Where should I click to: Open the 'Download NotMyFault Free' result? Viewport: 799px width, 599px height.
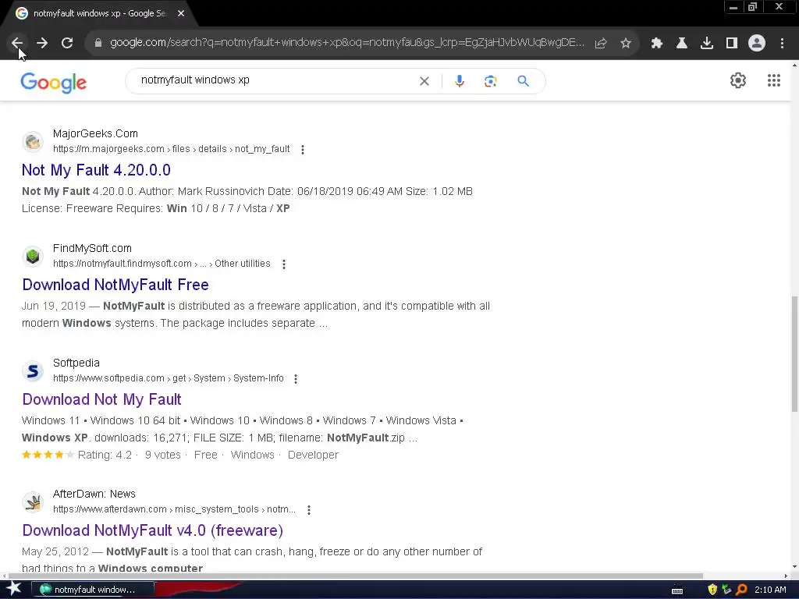point(115,285)
